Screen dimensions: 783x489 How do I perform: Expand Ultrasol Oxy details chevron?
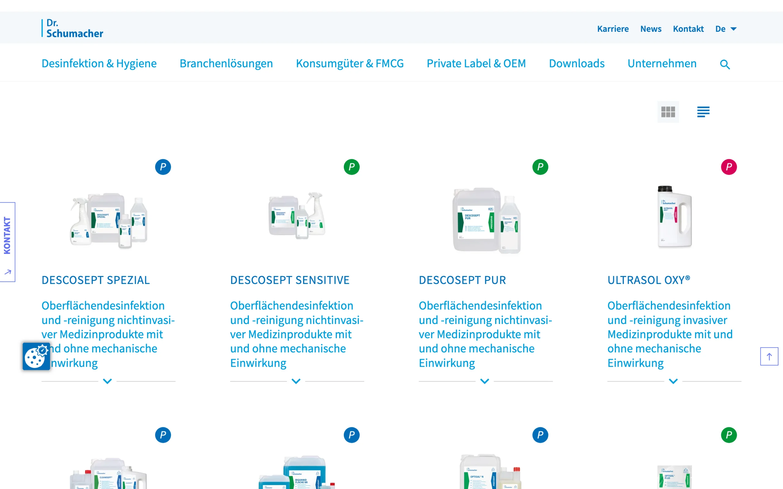click(673, 381)
